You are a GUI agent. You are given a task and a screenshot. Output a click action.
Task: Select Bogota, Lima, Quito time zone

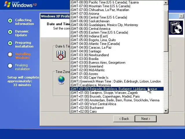point(117,40)
